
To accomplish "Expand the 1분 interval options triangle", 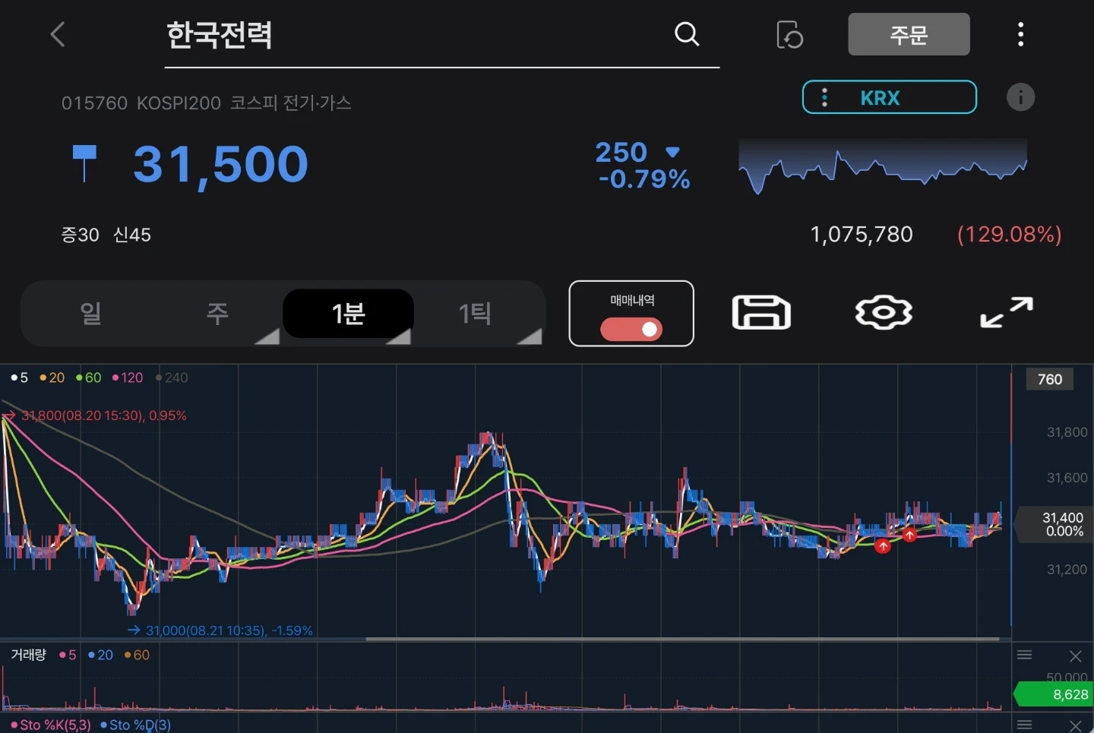I will click(x=399, y=336).
